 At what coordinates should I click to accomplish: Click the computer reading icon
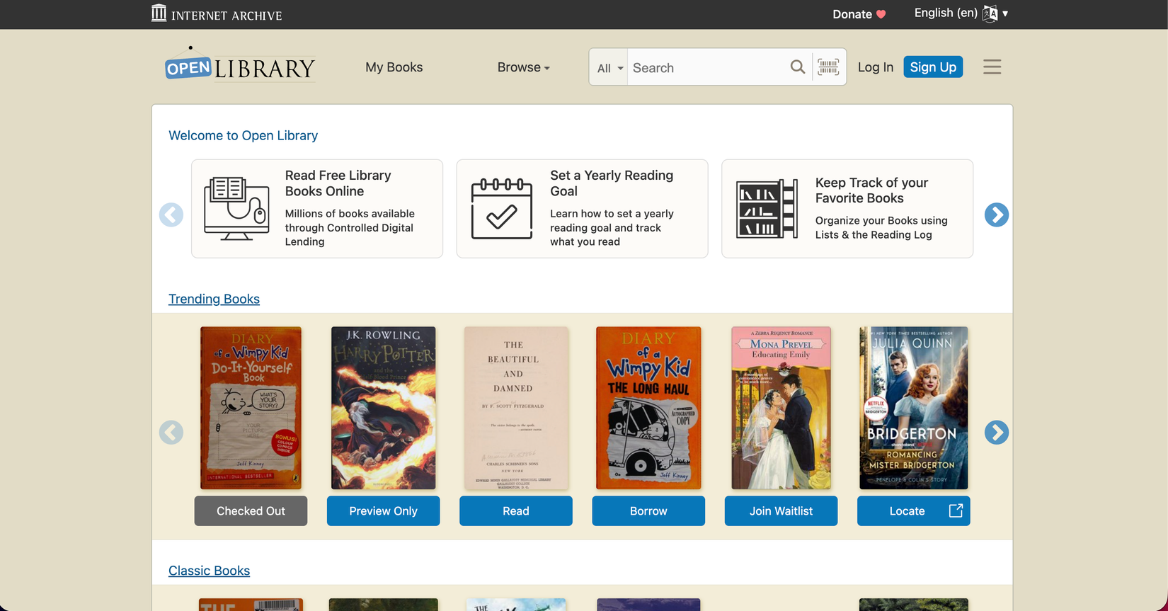(236, 208)
